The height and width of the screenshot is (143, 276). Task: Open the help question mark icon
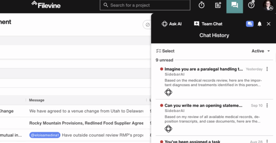click(251, 5)
